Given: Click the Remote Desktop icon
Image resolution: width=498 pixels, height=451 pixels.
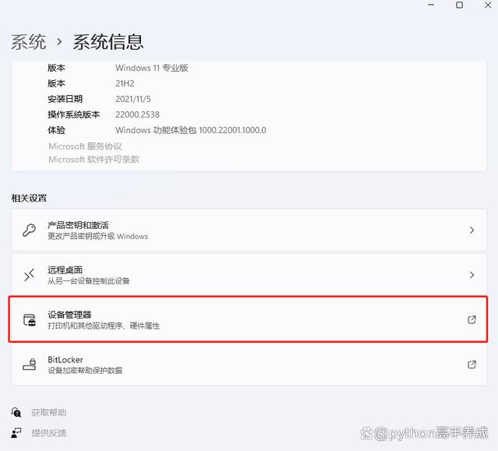Looking at the screenshot, I should pos(30,275).
